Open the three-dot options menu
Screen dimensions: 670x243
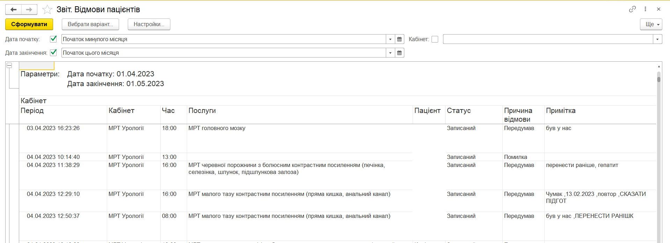pos(645,9)
